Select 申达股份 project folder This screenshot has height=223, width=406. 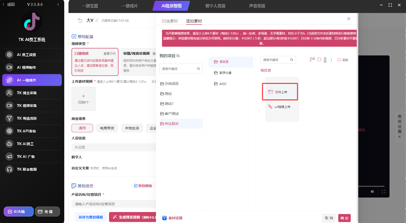coord(181,124)
